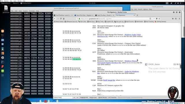185x104 pixels.
Task: Close the Hack The Box tab
Action: tap(114, 15)
